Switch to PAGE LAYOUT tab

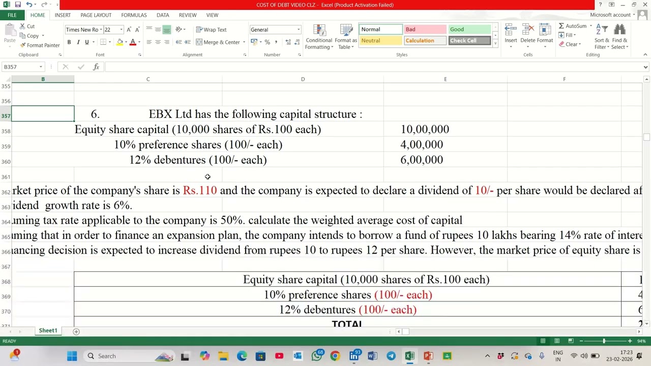pos(96,15)
